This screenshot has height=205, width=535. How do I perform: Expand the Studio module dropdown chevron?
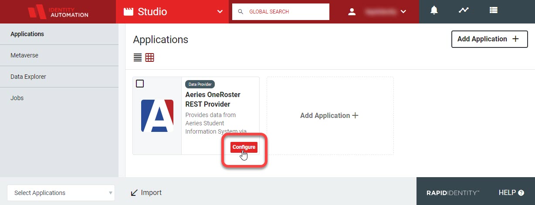tap(220, 12)
